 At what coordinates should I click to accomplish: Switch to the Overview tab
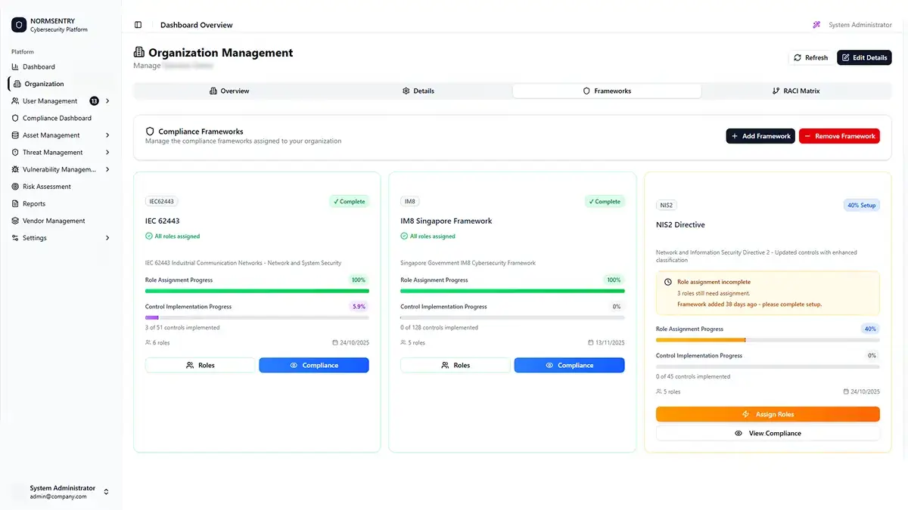point(229,91)
